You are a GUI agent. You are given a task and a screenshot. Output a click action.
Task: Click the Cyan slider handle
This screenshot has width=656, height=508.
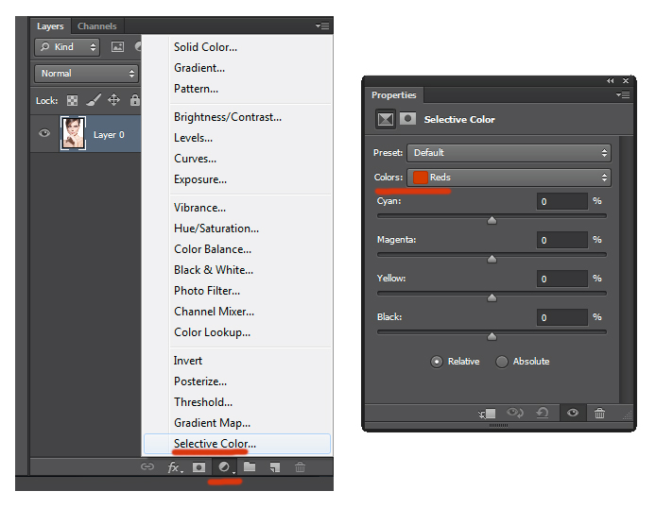(492, 220)
